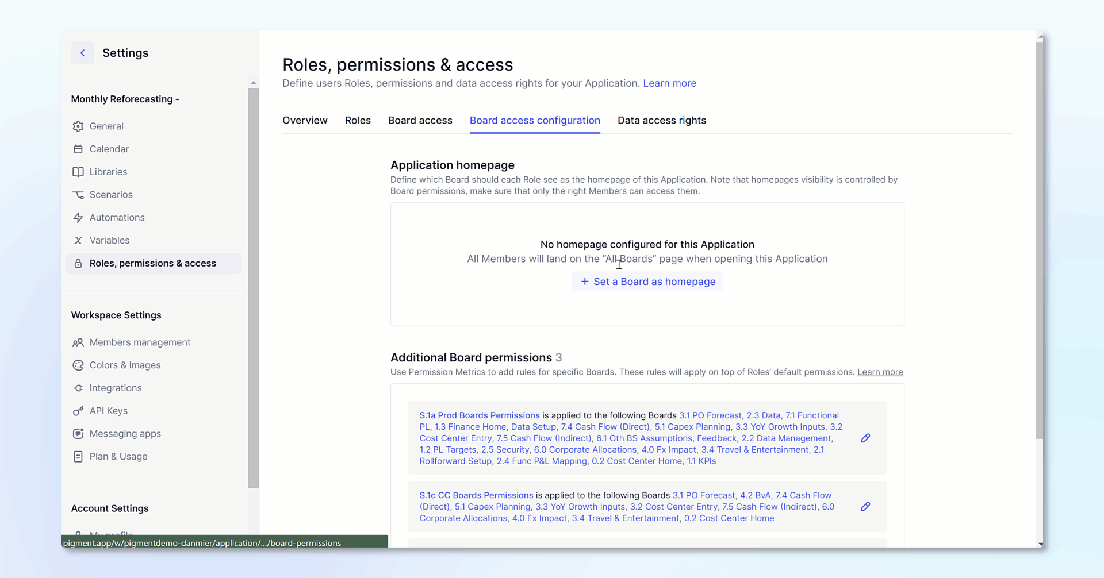Click the Colors & Images palette icon
1104x578 pixels.
[x=78, y=365]
